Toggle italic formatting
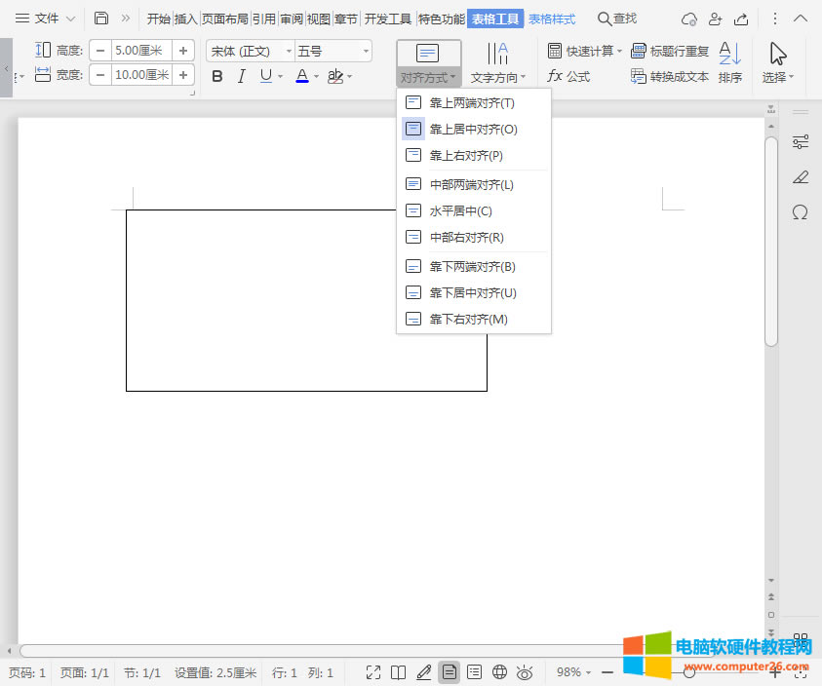Screen dimensions: 822x686 tap(240, 75)
